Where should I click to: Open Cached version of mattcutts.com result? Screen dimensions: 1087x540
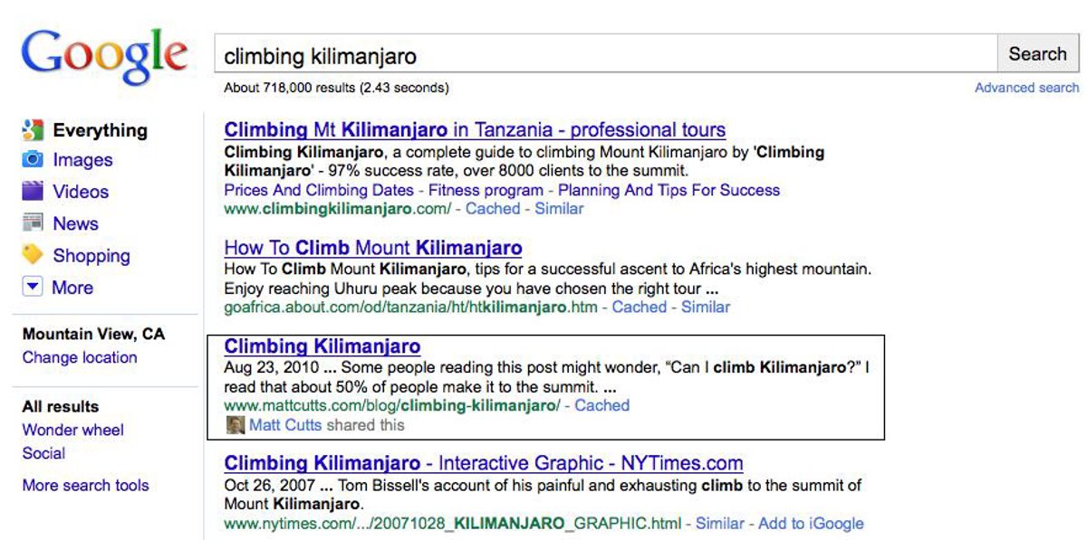[601, 405]
